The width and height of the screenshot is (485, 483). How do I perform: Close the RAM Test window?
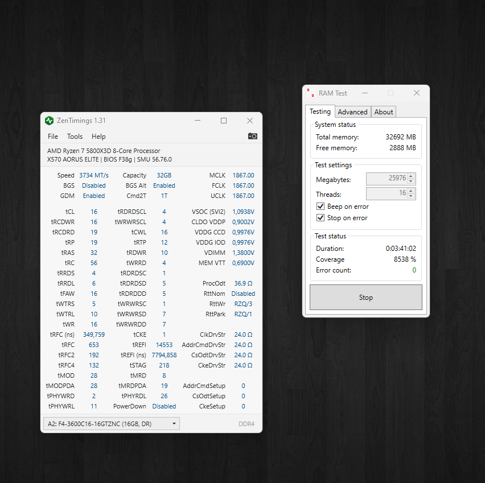pos(417,93)
